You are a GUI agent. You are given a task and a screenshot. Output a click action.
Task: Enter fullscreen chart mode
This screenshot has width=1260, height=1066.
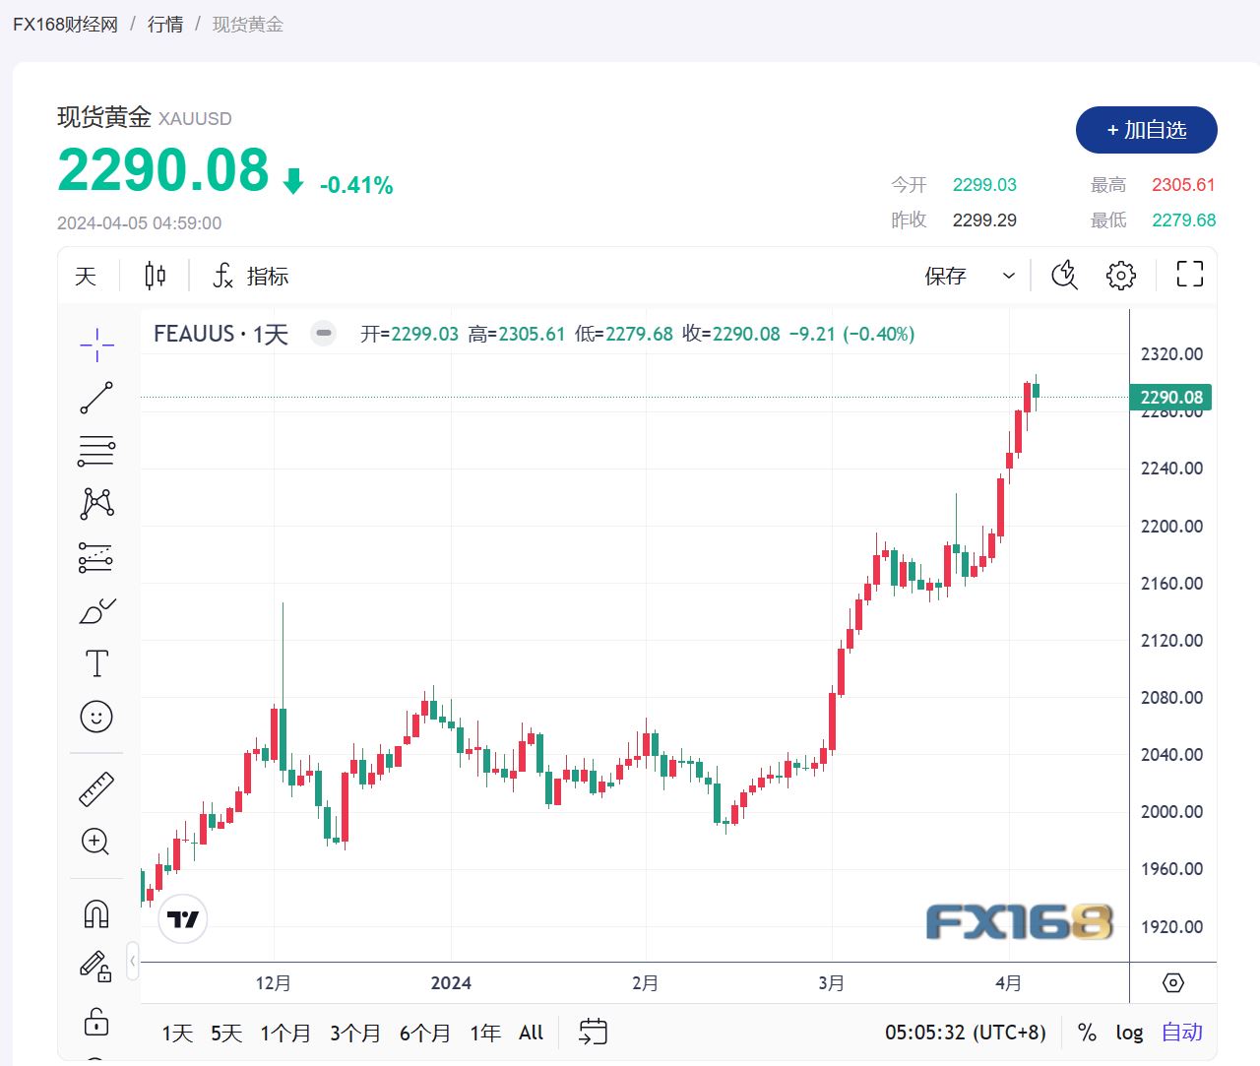[x=1188, y=275]
